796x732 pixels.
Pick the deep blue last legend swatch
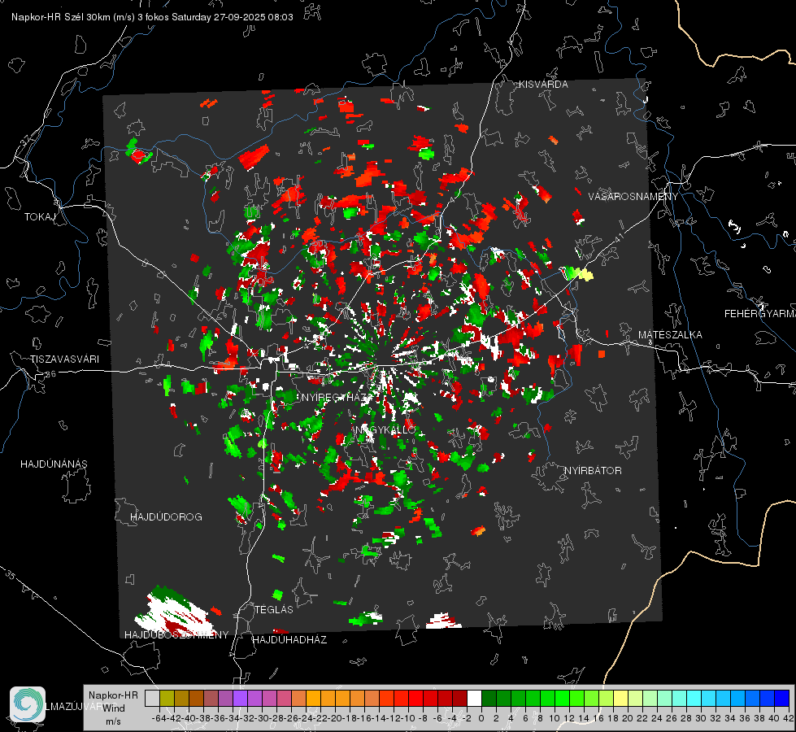[x=782, y=698]
